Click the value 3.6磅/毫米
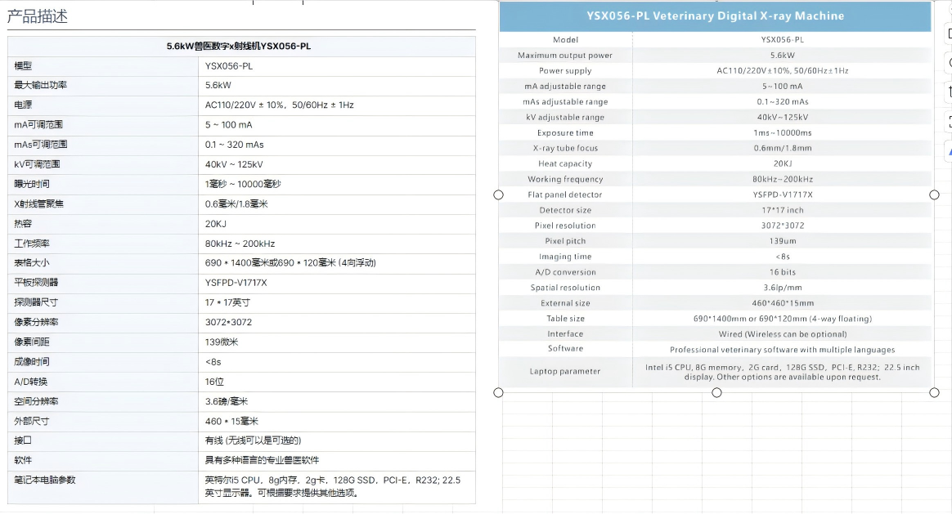 click(x=227, y=401)
